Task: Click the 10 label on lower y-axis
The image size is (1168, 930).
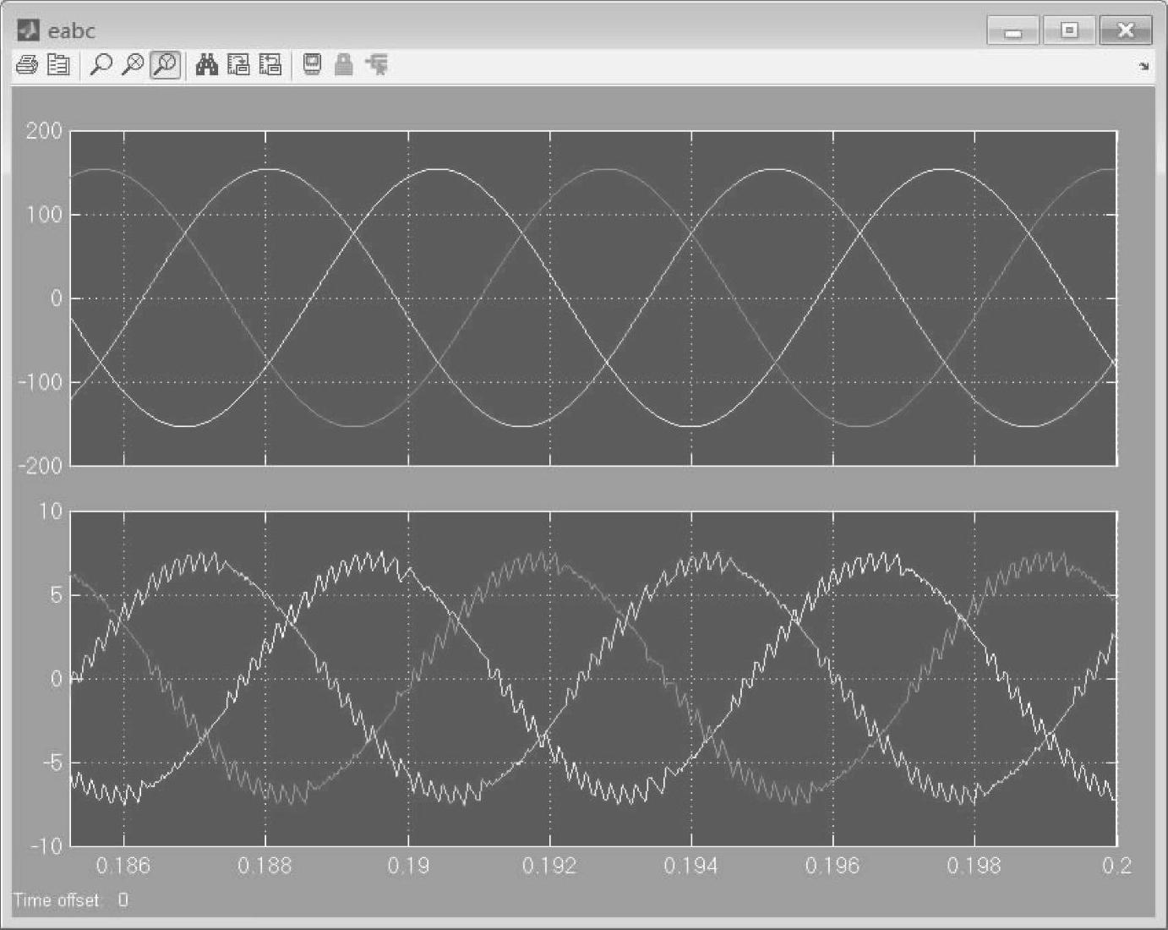Action: 51,511
